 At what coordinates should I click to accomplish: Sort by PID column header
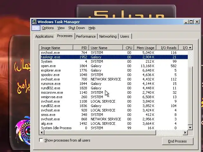(x=81, y=48)
